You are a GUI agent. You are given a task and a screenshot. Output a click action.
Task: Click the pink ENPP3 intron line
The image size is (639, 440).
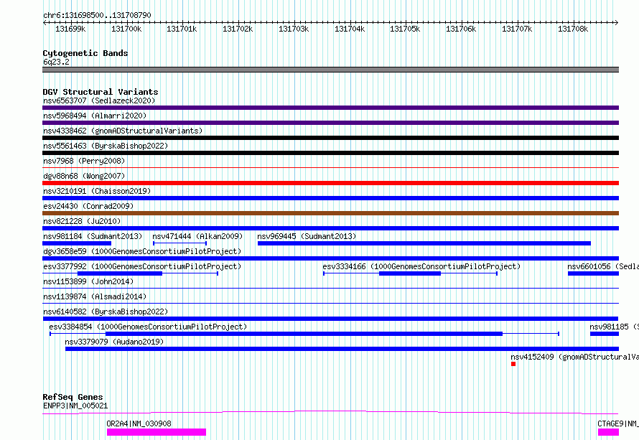click(x=330, y=412)
